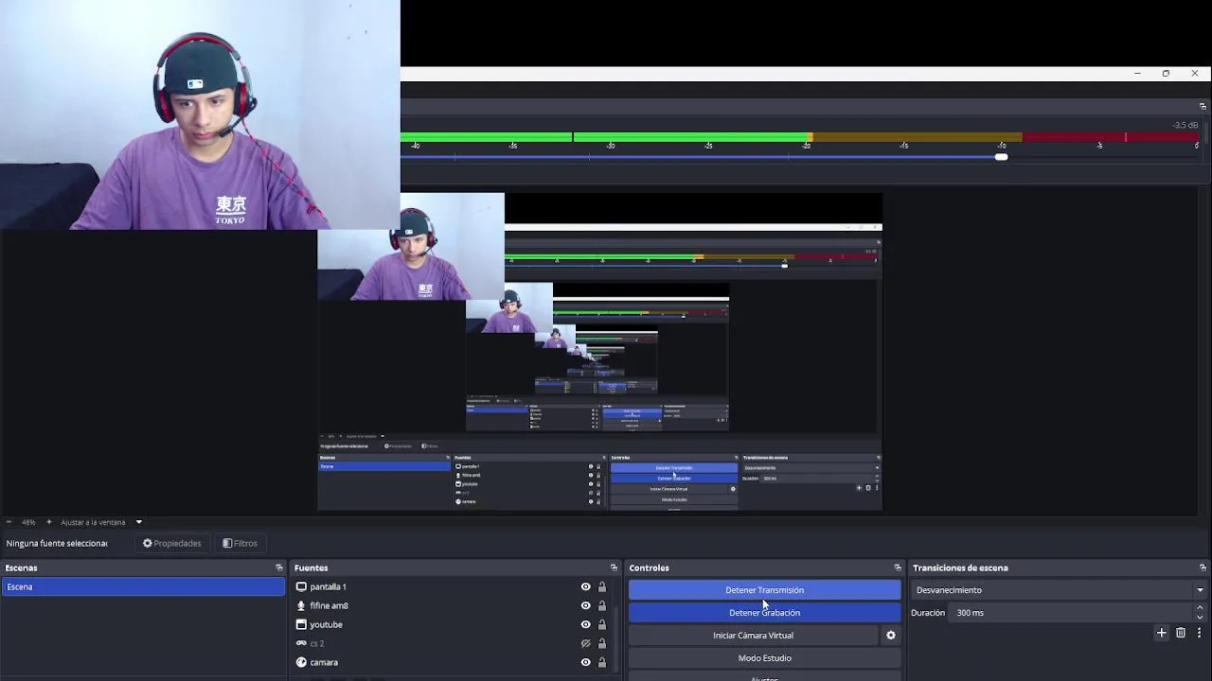Minimize the OBS window
Image resolution: width=1212 pixels, height=681 pixels.
[x=1137, y=73]
